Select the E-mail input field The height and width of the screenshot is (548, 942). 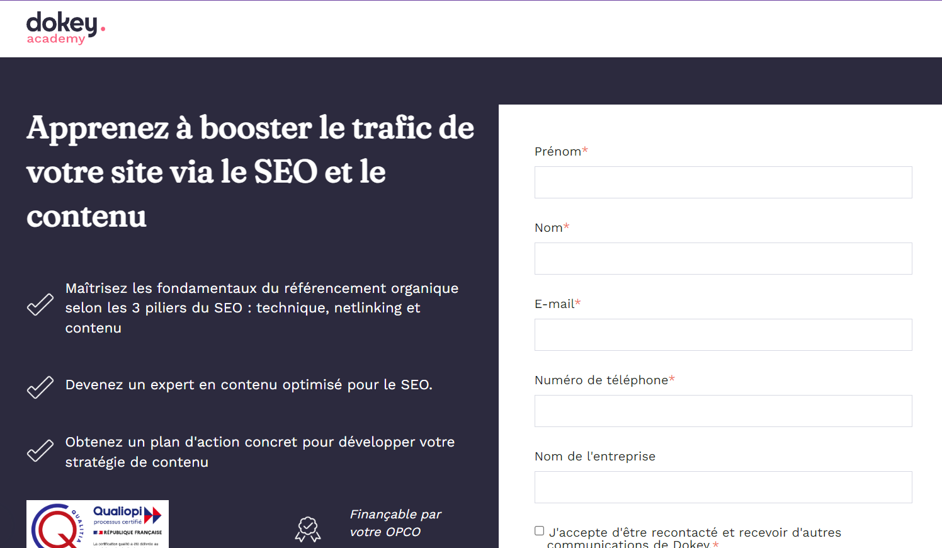[723, 335]
